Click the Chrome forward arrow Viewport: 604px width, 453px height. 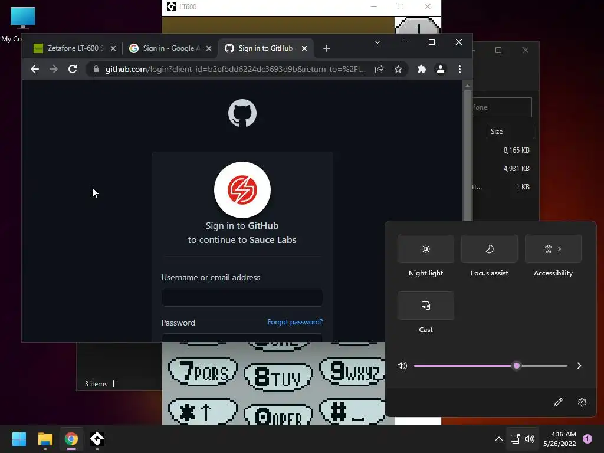click(x=54, y=69)
